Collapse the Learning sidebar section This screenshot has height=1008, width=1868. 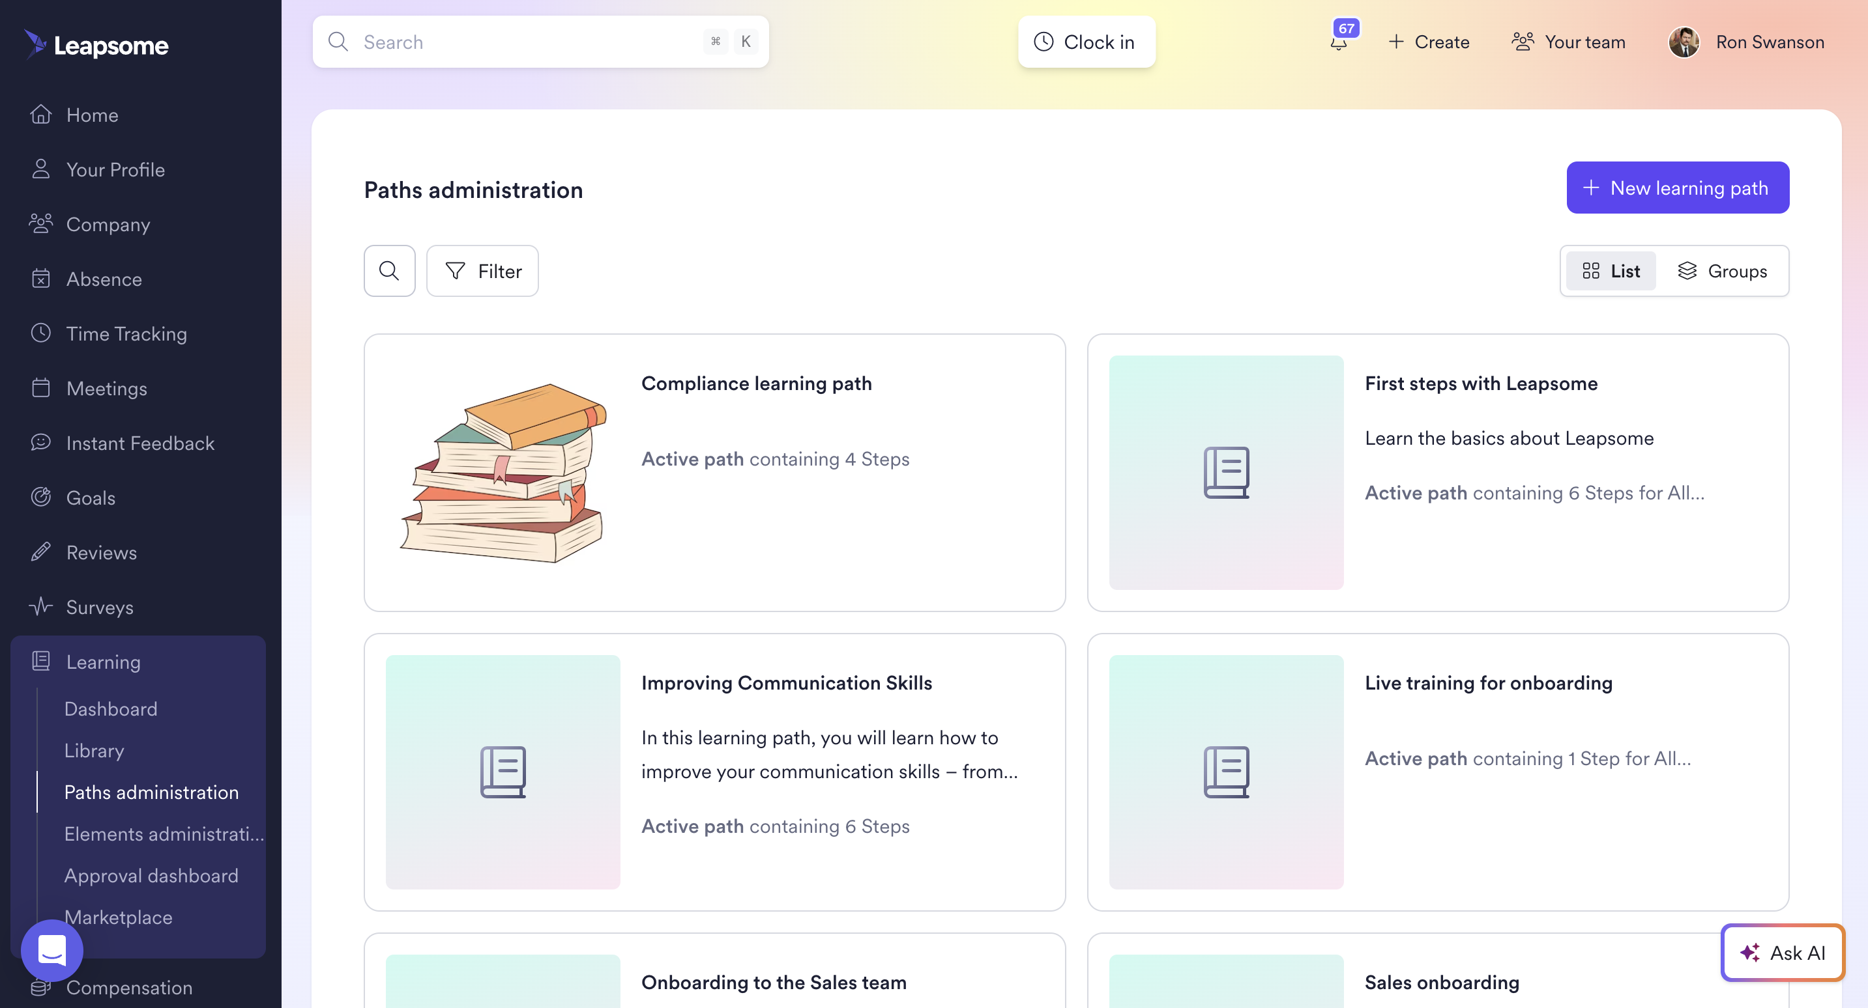click(x=103, y=662)
